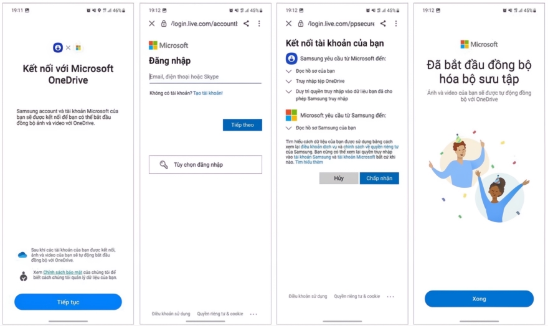Tap the lock icon beside the login.live.com/ppsecure URL

301,24
